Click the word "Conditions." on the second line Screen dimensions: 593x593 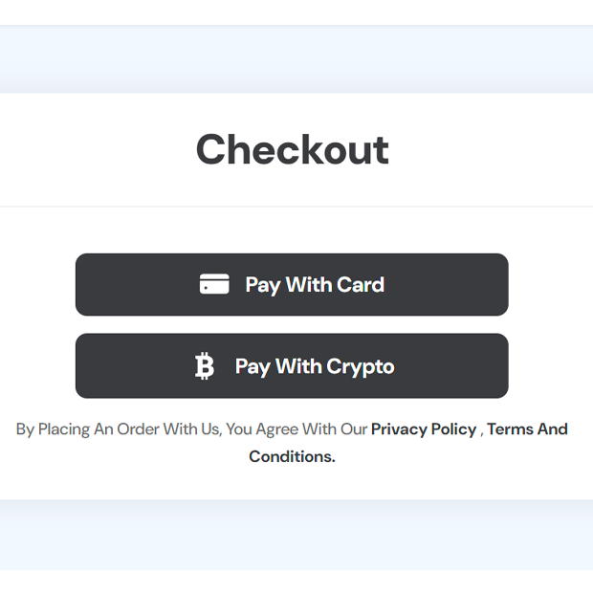coord(292,456)
